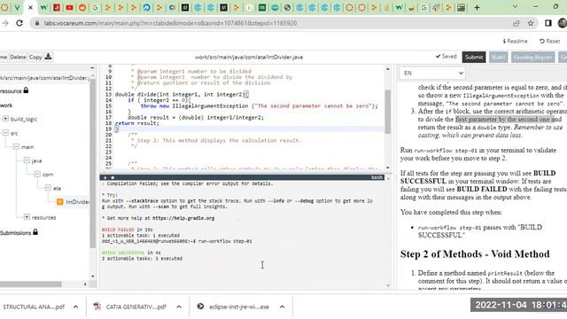Viewport: 567px width, 319px height.
Task: Close the active Vocareum browser tab
Action: click(x=30, y=7)
